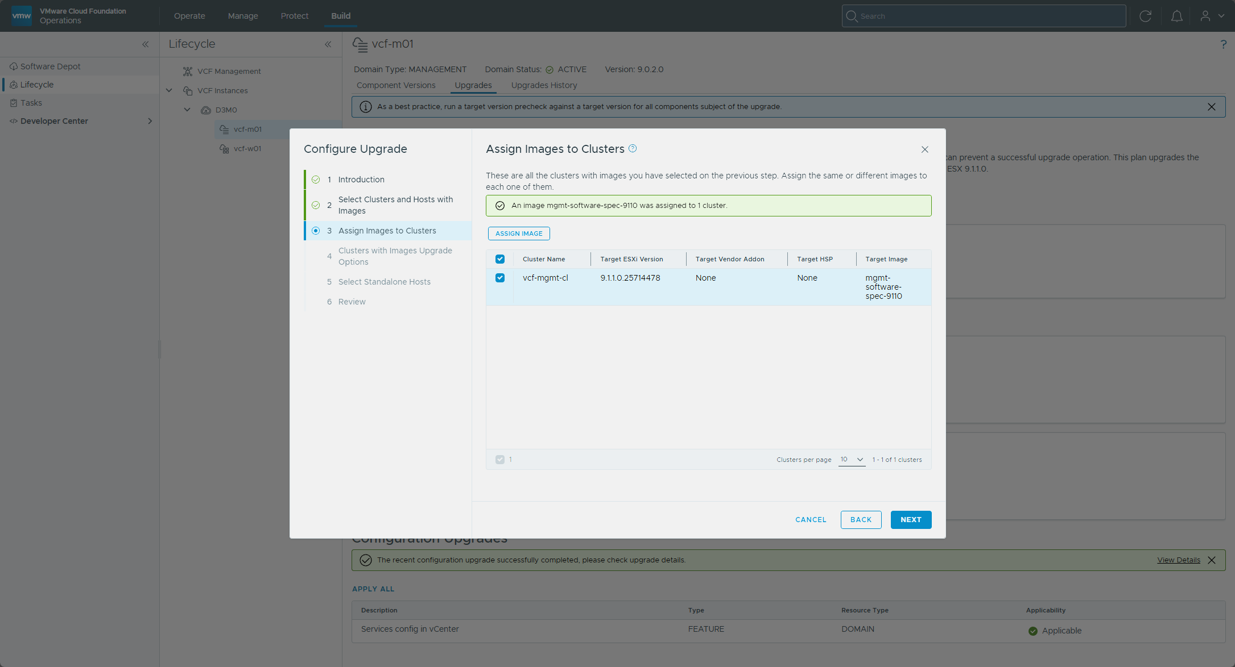This screenshot has width=1235, height=667.
Task: Open the Clusters per page dropdown
Action: click(852, 460)
